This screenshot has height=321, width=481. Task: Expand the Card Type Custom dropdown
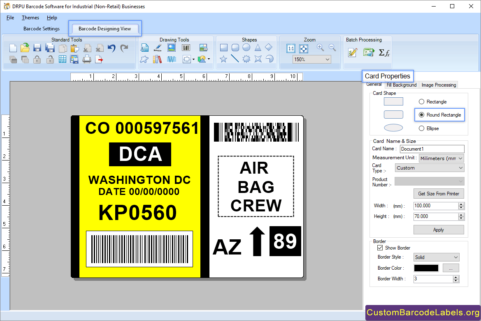[x=430, y=168]
